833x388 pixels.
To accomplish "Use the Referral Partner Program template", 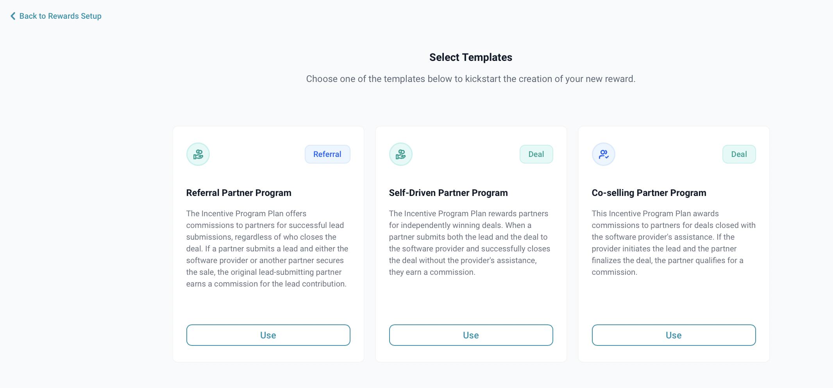I will [268, 335].
